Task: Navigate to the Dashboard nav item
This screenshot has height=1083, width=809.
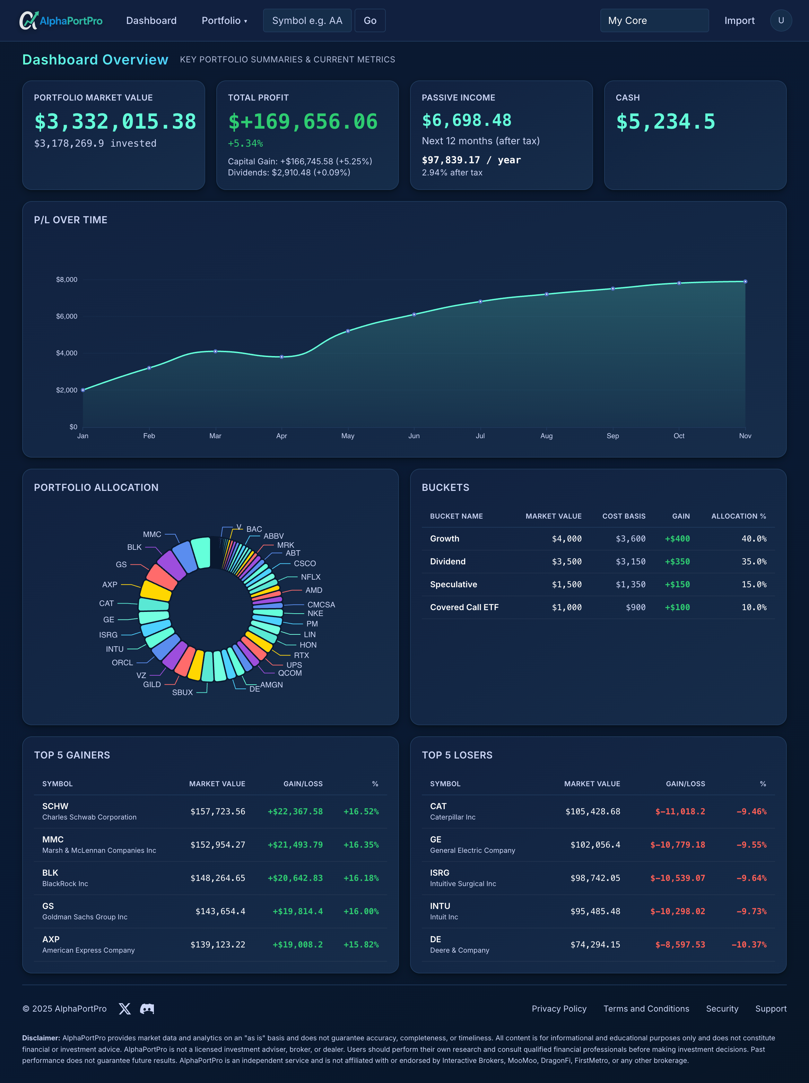Action: [151, 20]
